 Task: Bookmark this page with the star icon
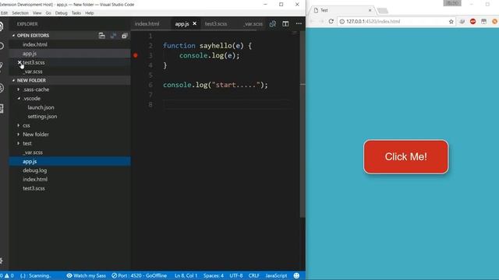pos(451,22)
